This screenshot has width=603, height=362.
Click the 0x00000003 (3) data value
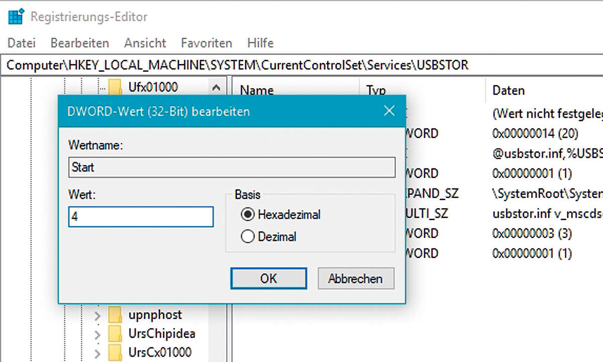(x=532, y=233)
